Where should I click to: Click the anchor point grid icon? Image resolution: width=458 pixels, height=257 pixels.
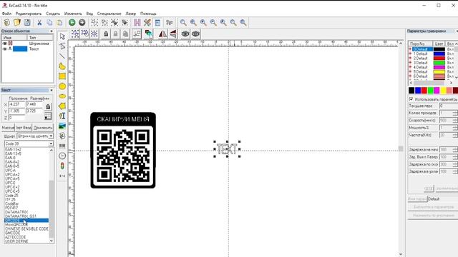coord(48,116)
